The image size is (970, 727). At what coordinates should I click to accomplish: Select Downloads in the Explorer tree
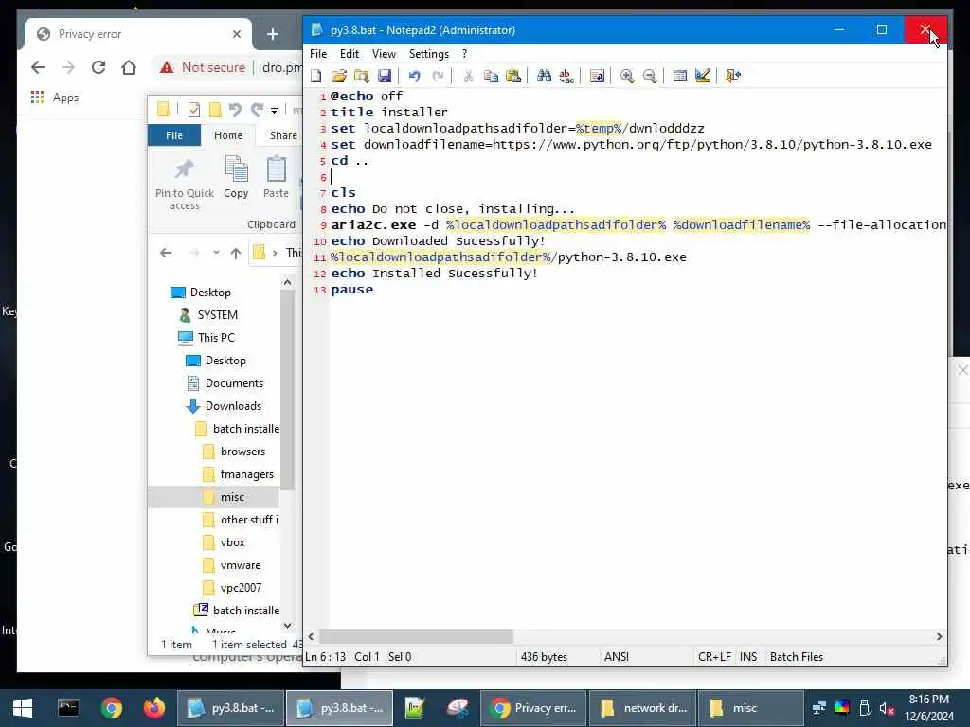pyautogui.click(x=233, y=406)
